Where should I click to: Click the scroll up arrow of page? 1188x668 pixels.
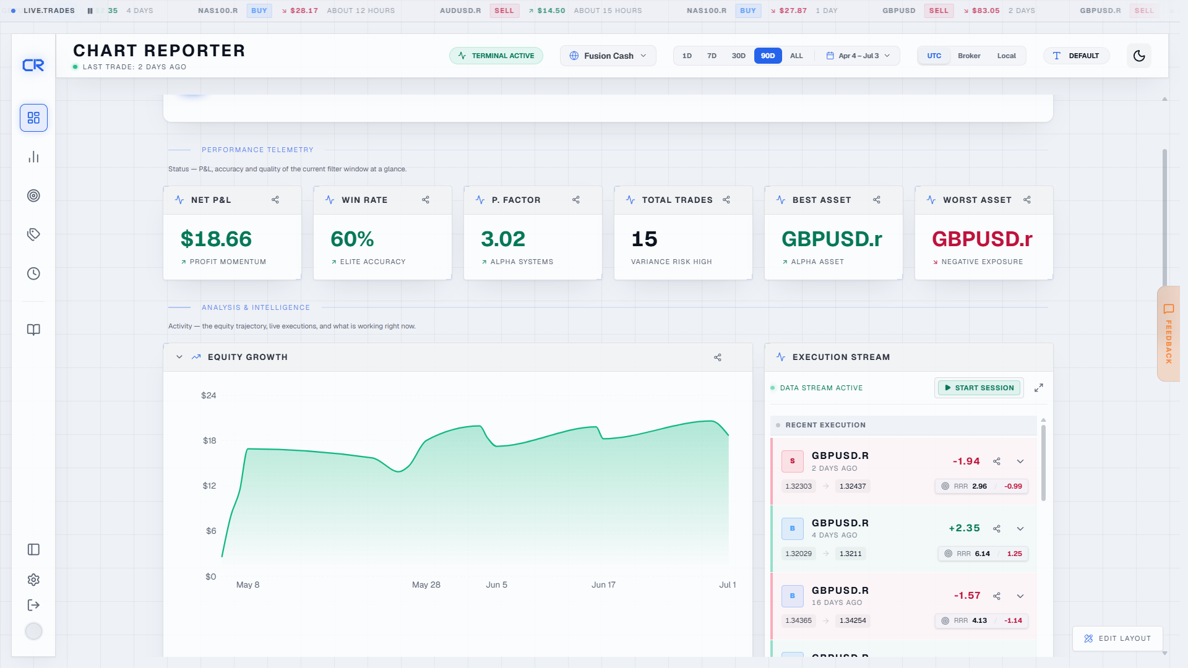click(x=1164, y=99)
